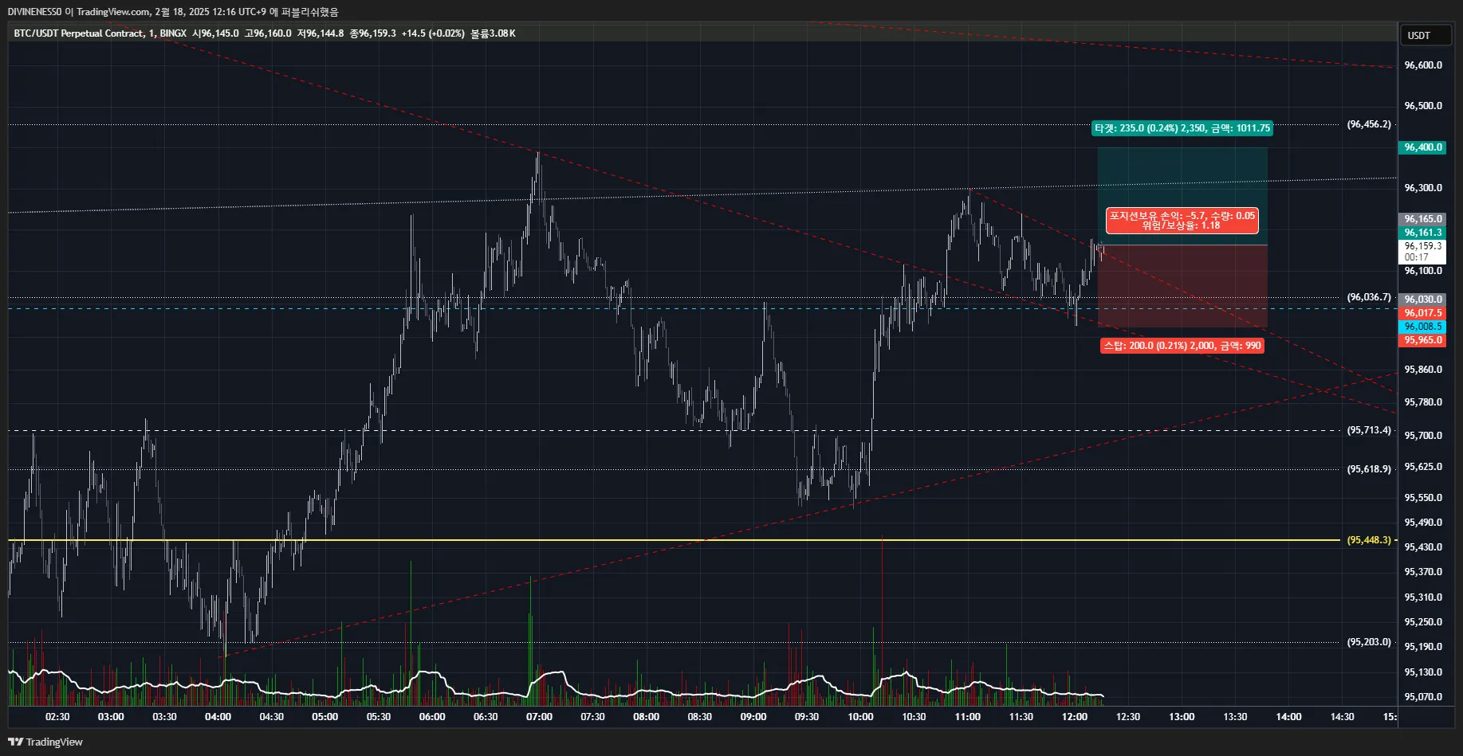Click the 96,600.0 price axis label
Screen dimensions: 1463x756
pos(1423,65)
